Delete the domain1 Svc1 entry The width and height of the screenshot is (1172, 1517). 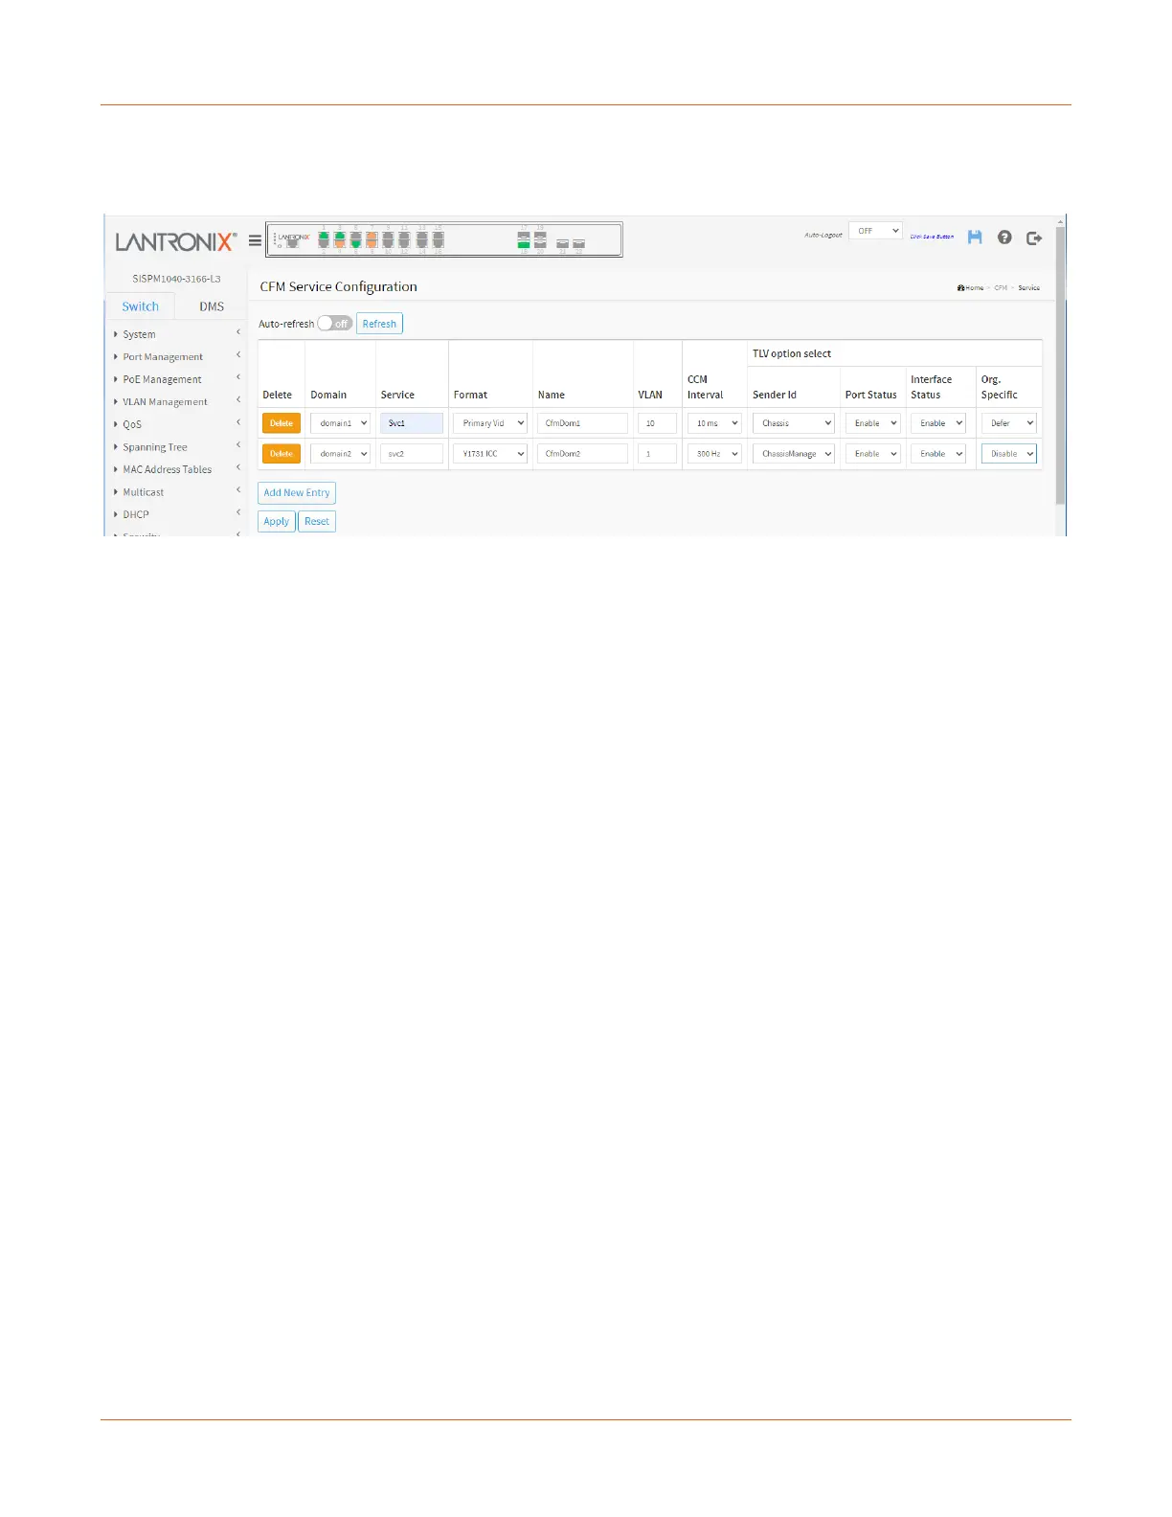pos(282,423)
